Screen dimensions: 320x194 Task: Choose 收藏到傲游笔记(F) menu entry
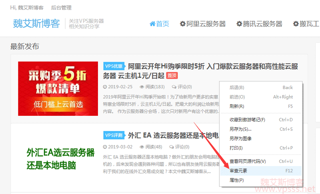pos(247,120)
